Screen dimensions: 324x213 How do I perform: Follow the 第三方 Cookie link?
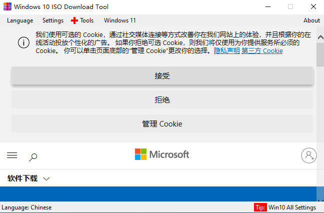262,51
